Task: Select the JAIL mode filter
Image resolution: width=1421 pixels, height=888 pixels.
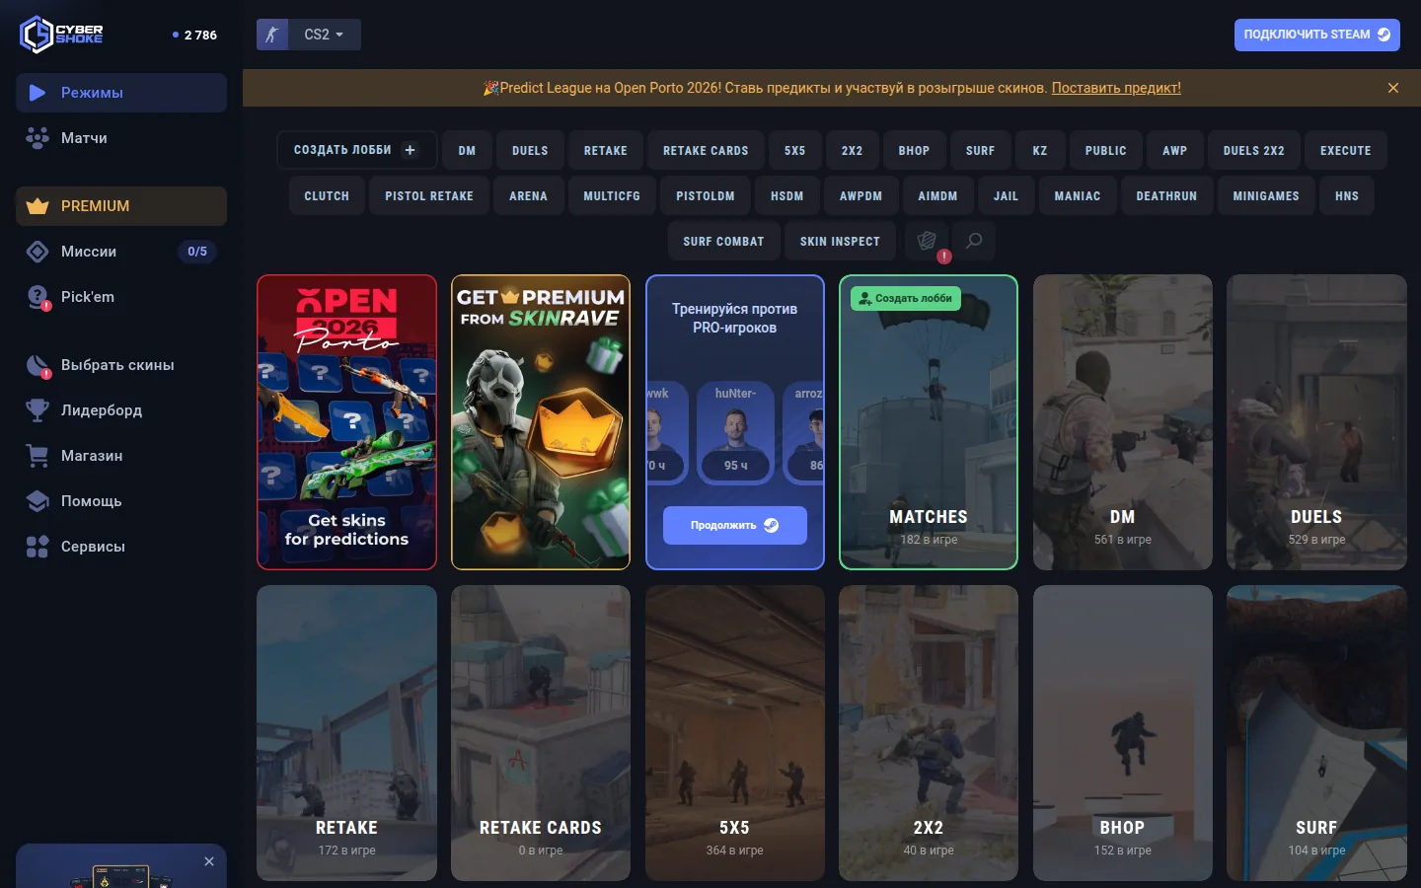Action: (x=1007, y=196)
